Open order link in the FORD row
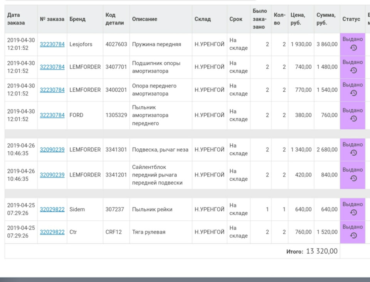370x282 pixels. click(52, 115)
